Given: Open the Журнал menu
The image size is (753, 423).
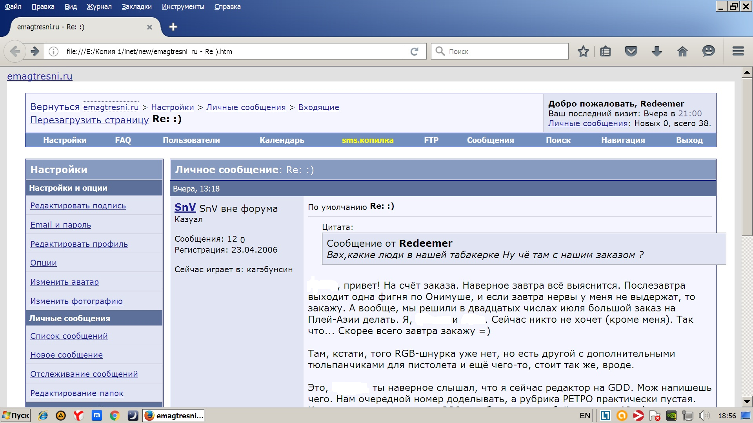Looking at the screenshot, I should tap(99, 7).
